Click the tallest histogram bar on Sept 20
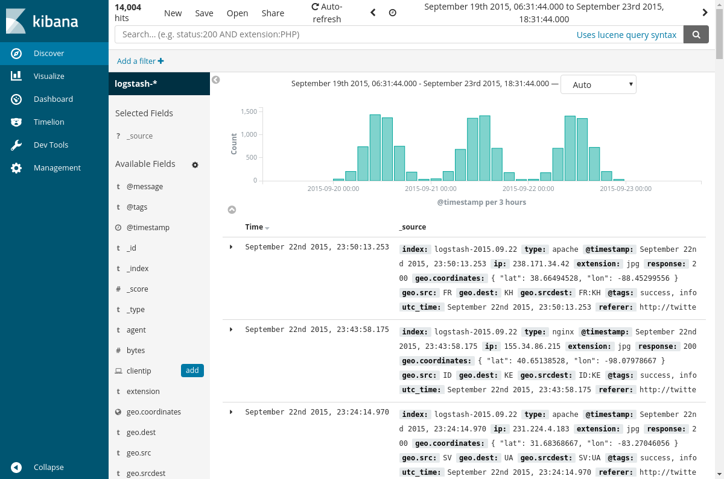The height and width of the screenshot is (479, 724). point(375,148)
